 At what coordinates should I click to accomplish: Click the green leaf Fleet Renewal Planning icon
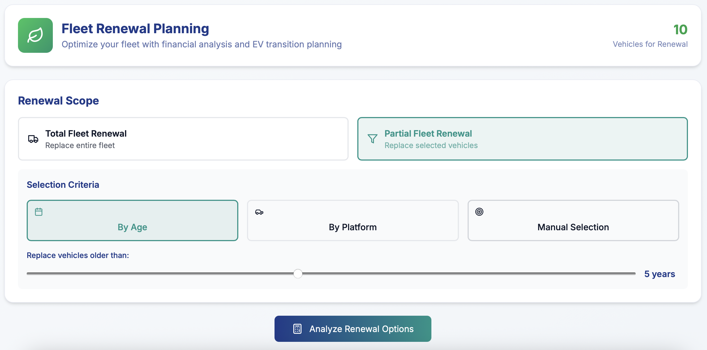click(x=35, y=35)
